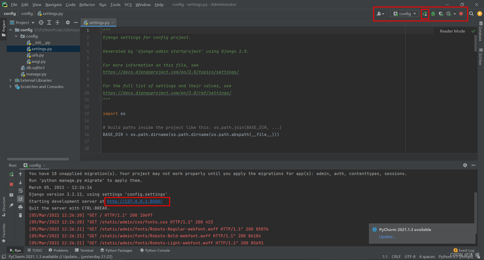This screenshot has width=484, height=260.
Task: Open Terminal tool window tab
Action: click(x=84, y=250)
